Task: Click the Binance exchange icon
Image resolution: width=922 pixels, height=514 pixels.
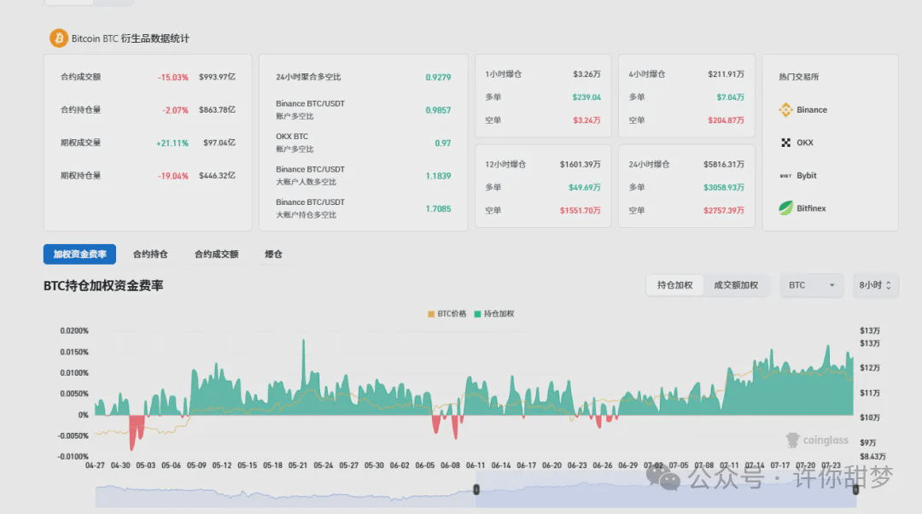Action: click(785, 110)
